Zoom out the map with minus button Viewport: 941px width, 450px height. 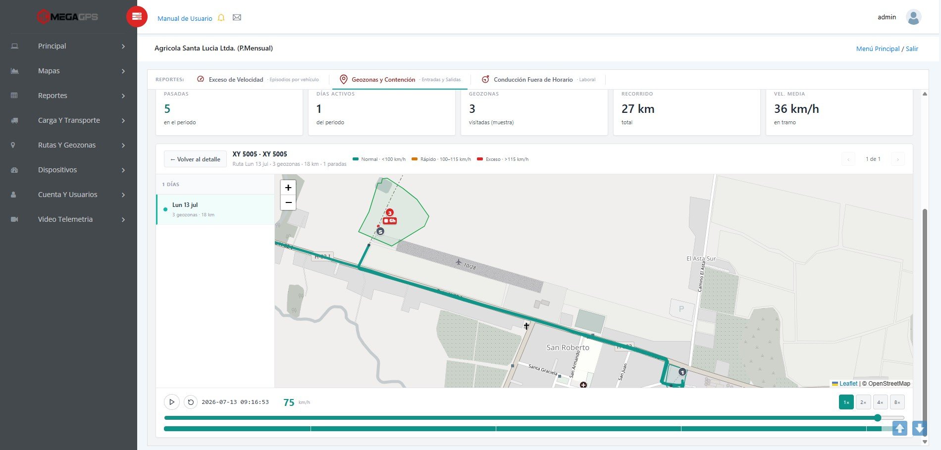pos(288,202)
